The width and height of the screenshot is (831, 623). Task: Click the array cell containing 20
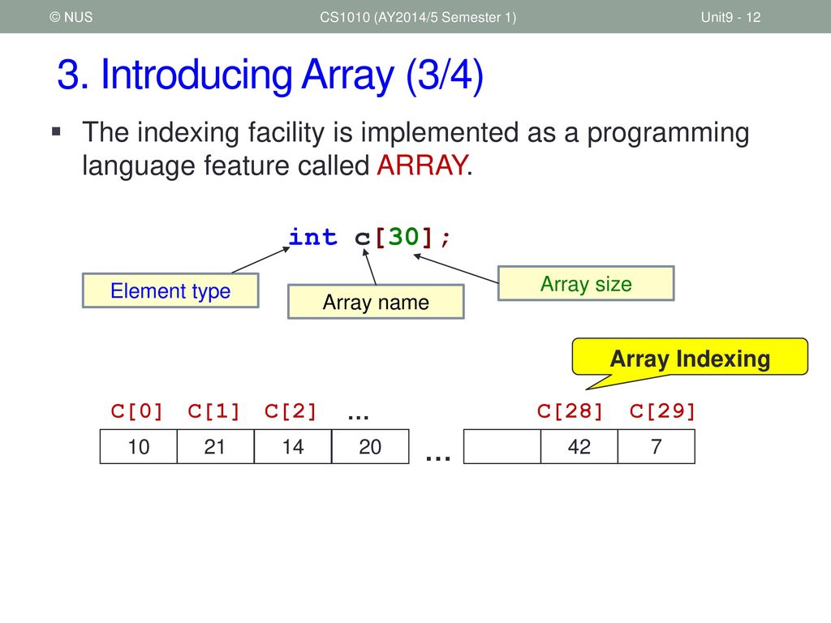pos(370,447)
